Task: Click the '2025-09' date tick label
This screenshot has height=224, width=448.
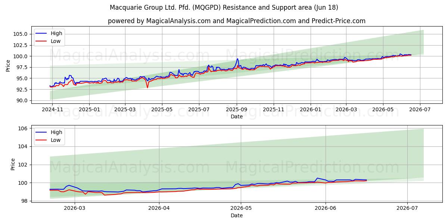Action: pyautogui.click(x=237, y=110)
